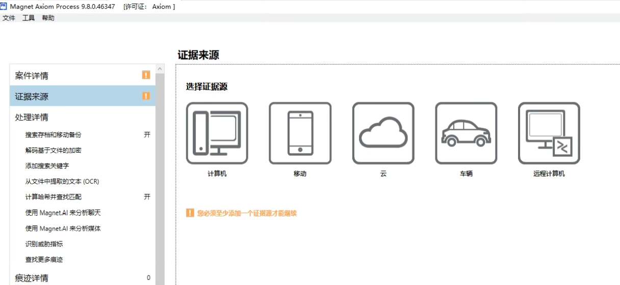620x285 pixels.
Task: Click the 开 status next to 计算哈希并查找匹配
Action: [x=147, y=197]
